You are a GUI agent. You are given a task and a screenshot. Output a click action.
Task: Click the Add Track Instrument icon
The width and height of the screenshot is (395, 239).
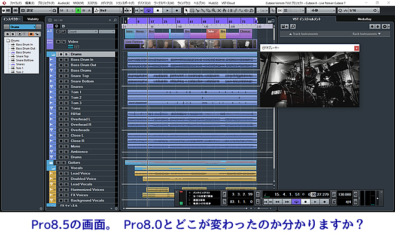point(284,26)
